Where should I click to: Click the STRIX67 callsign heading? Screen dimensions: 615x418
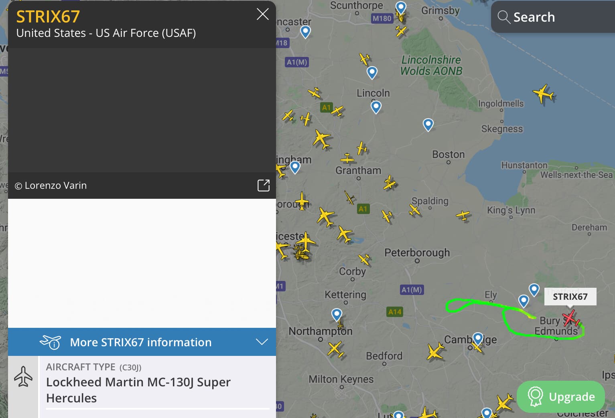click(x=48, y=17)
